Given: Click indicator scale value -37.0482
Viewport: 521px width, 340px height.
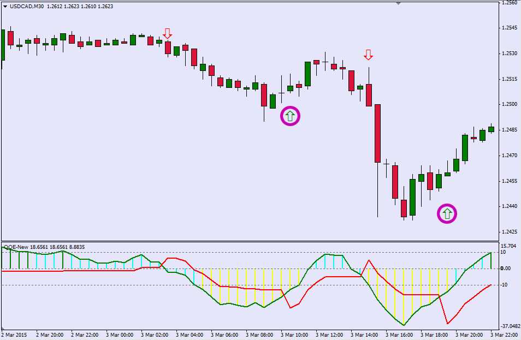Looking at the screenshot, I should click(511, 326).
